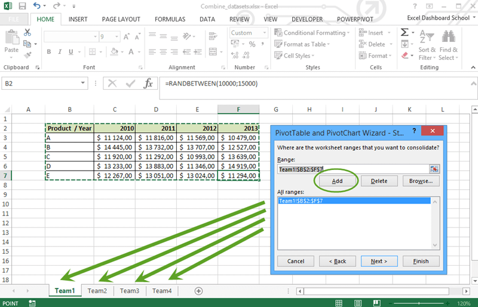This screenshot has height=307, width=478.
Task: Click the collapse dialog range selector icon
Action: point(434,169)
